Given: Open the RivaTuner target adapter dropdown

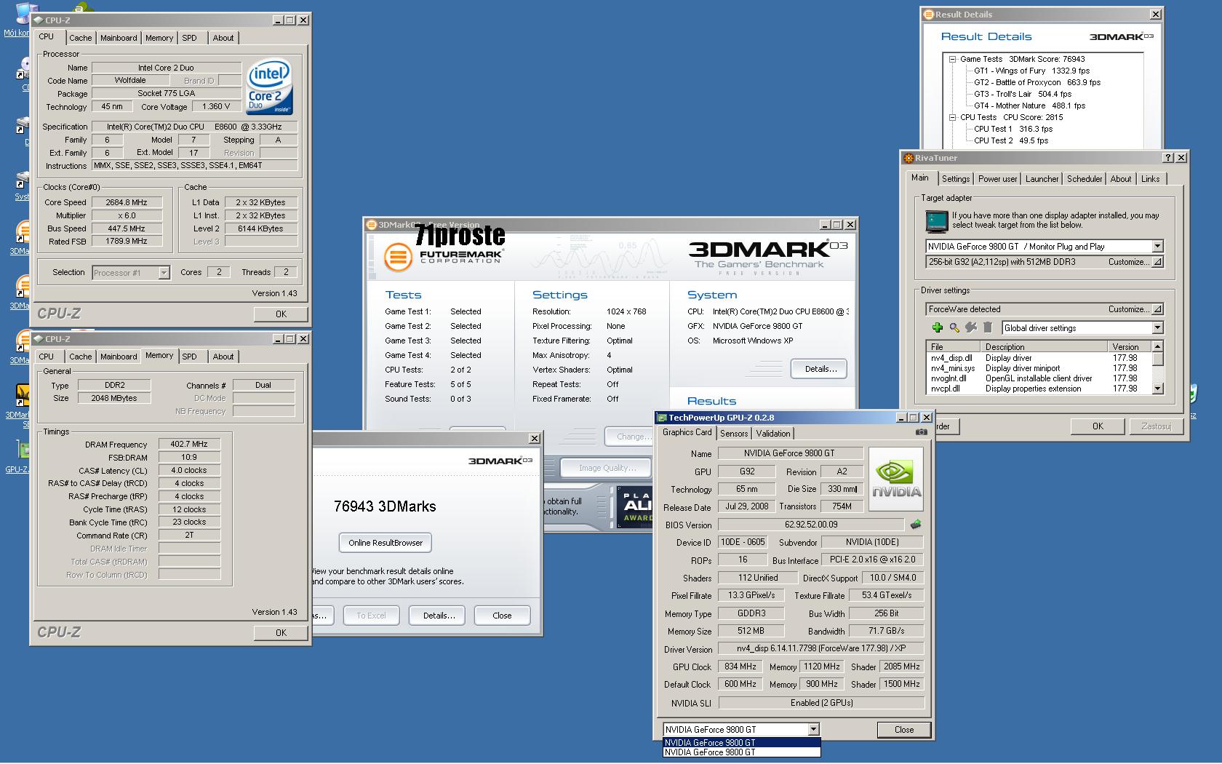Looking at the screenshot, I should coord(1157,247).
